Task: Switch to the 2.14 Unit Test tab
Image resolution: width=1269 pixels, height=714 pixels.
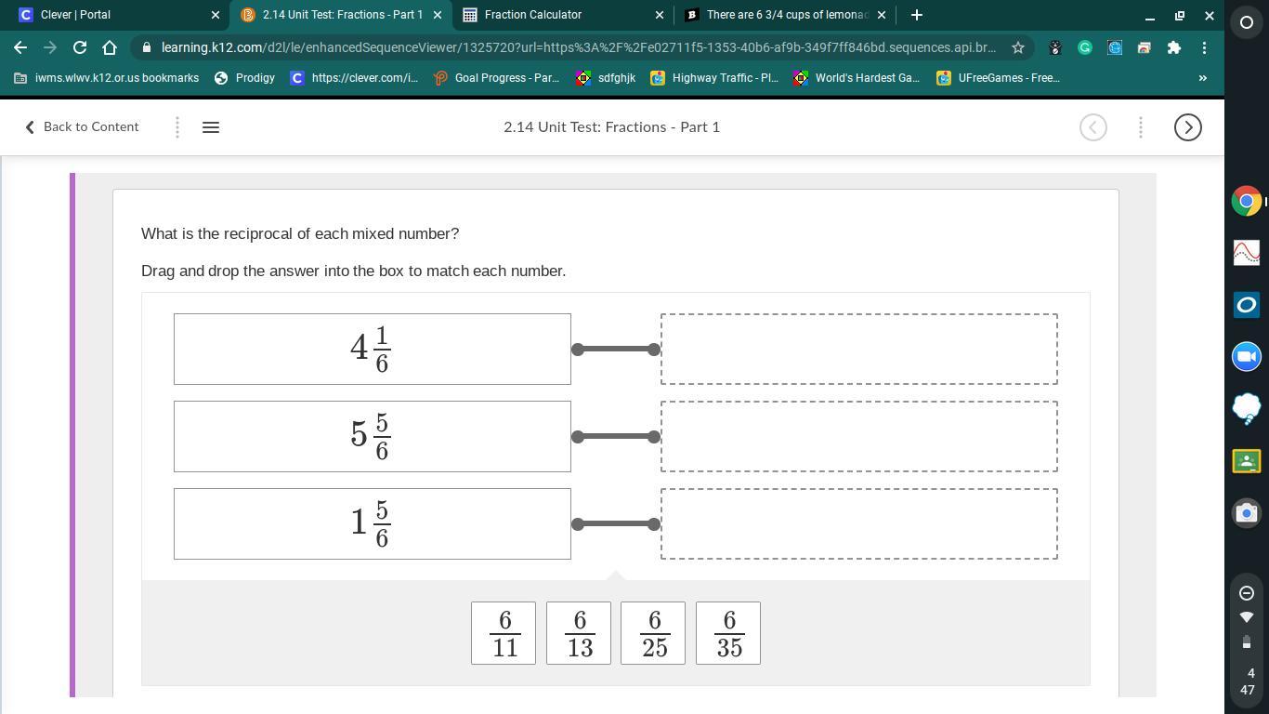Action: [342, 15]
